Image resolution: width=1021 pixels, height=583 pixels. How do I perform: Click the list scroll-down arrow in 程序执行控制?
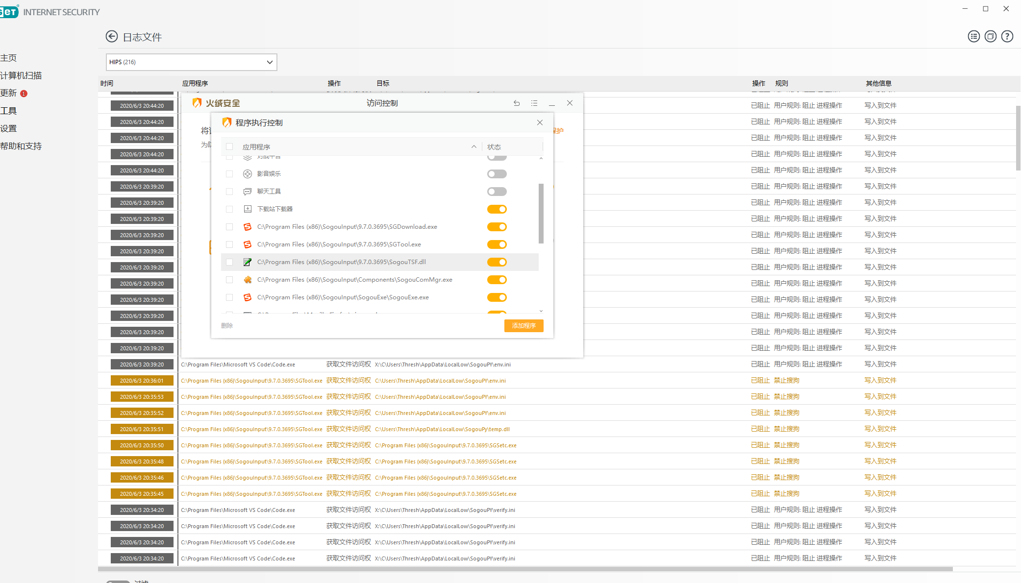[x=541, y=311]
